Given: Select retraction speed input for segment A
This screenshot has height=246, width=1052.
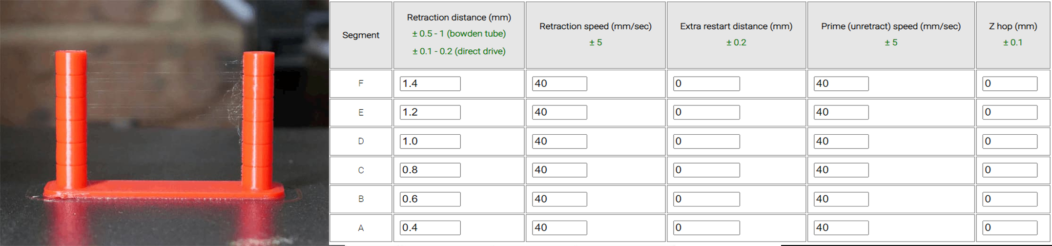Looking at the screenshot, I should [559, 227].
